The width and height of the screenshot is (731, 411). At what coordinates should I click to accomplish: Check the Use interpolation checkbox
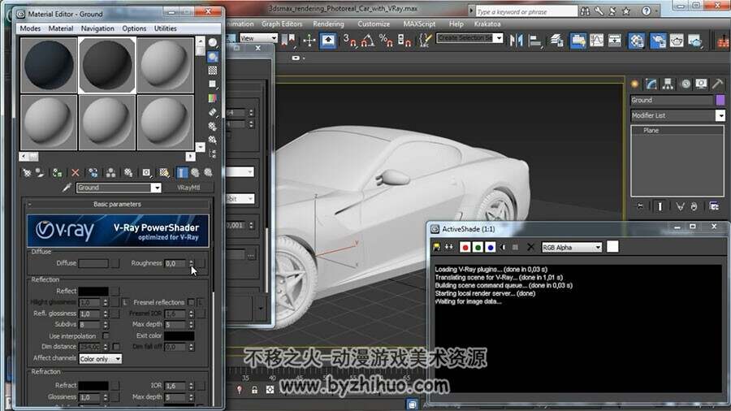[x=106, y=335]
